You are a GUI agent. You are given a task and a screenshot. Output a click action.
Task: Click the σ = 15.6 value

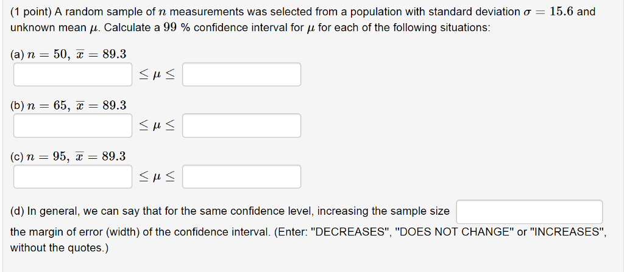click(x=547, y=12)
